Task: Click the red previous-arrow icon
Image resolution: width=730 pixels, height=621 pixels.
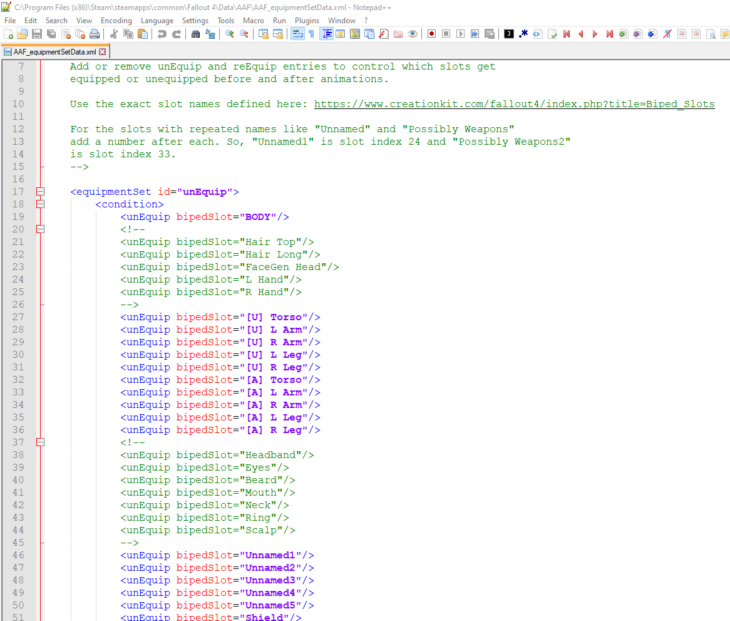Action: click(x=581, y=34)
